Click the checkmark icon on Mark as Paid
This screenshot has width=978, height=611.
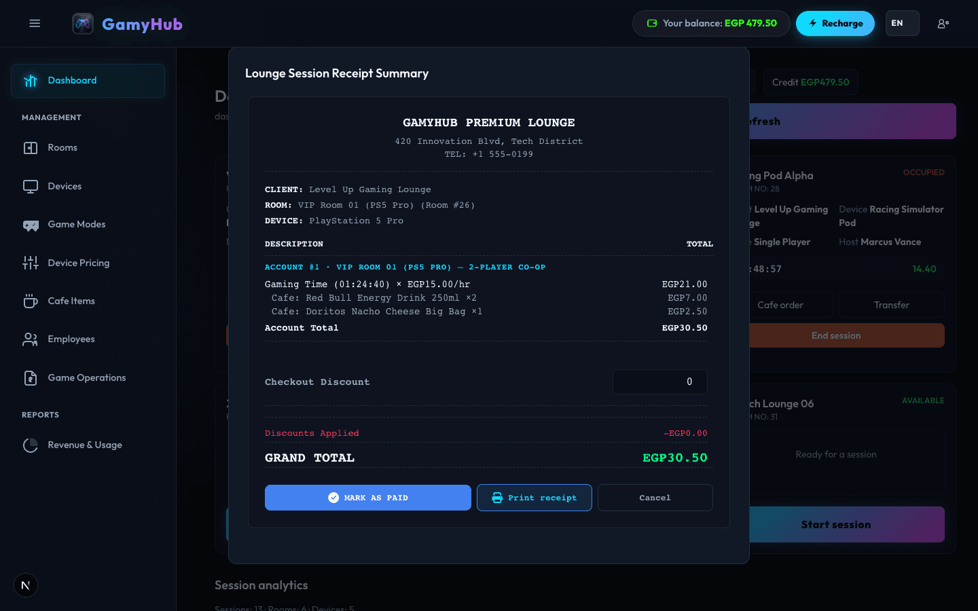pyautogui.click(x=333, y=498)
